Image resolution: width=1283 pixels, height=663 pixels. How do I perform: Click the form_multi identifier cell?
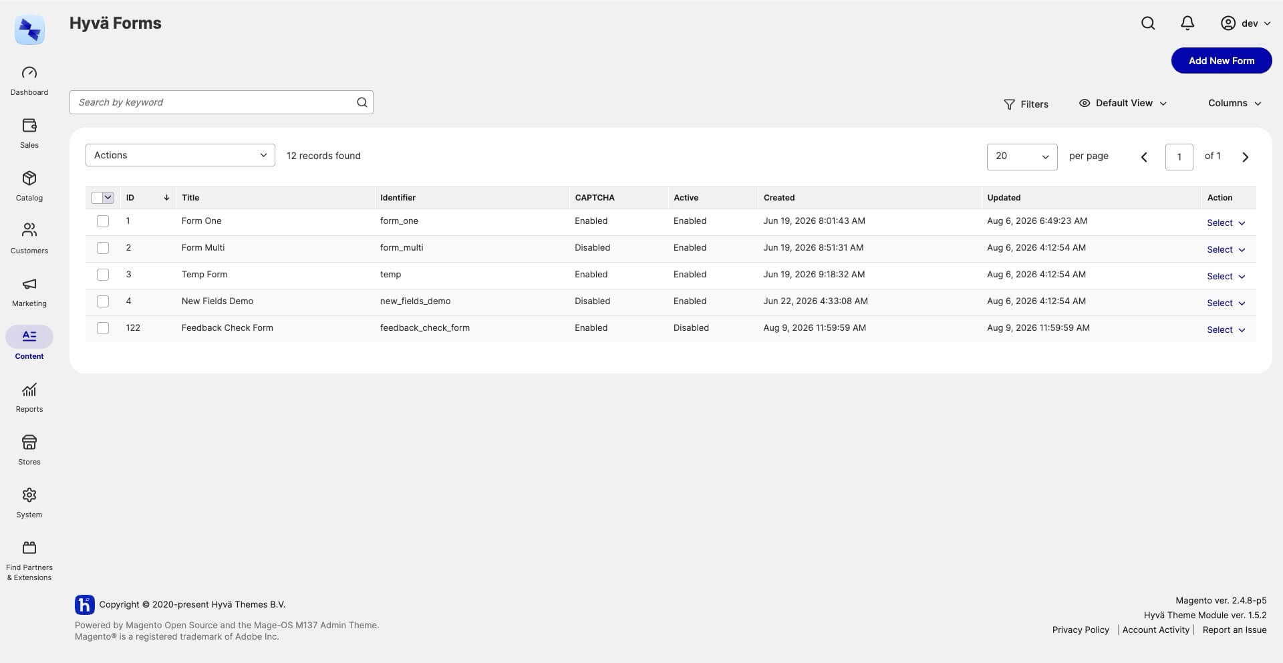(x=402, y=248)
